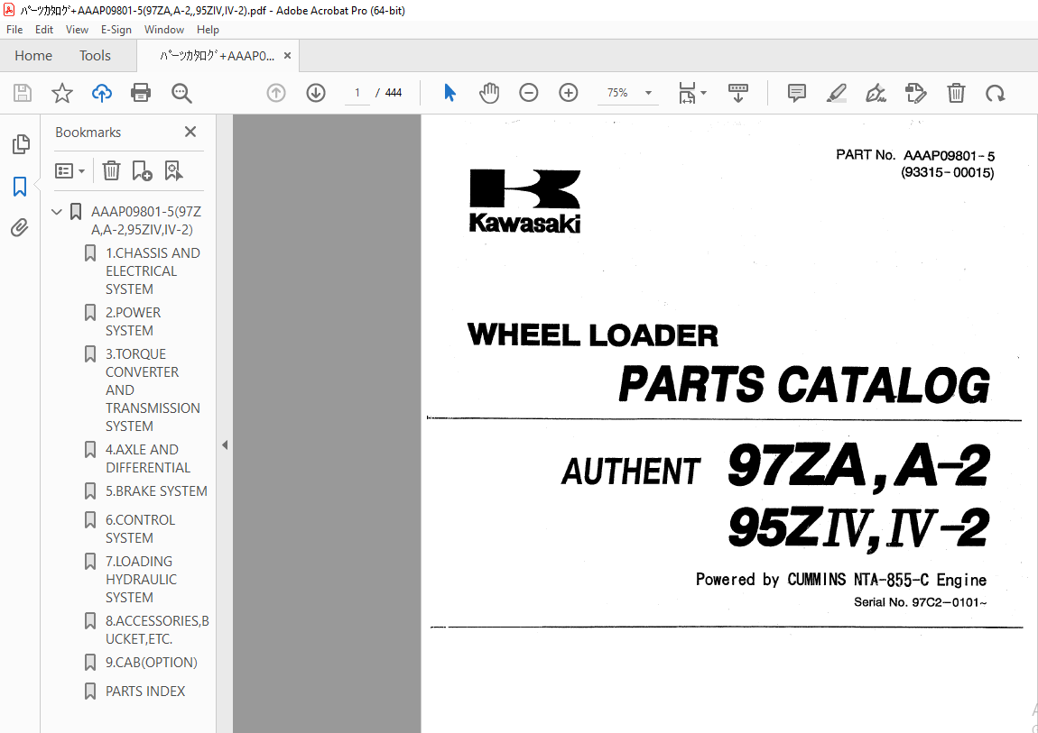This screenshot has width=1038, height=733.
Task: Open the Sign document tool
Action: 876,93
